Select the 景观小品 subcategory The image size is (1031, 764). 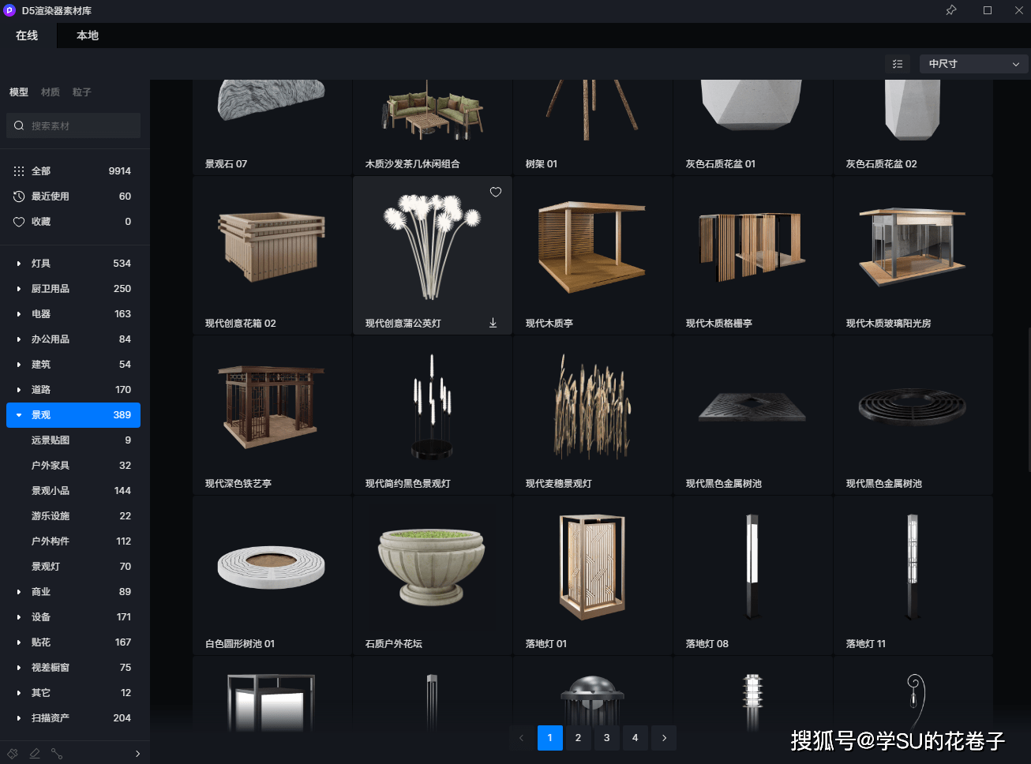tap(73, 491)
